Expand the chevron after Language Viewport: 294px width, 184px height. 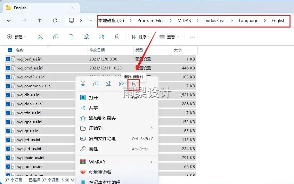tap(265, 20)
